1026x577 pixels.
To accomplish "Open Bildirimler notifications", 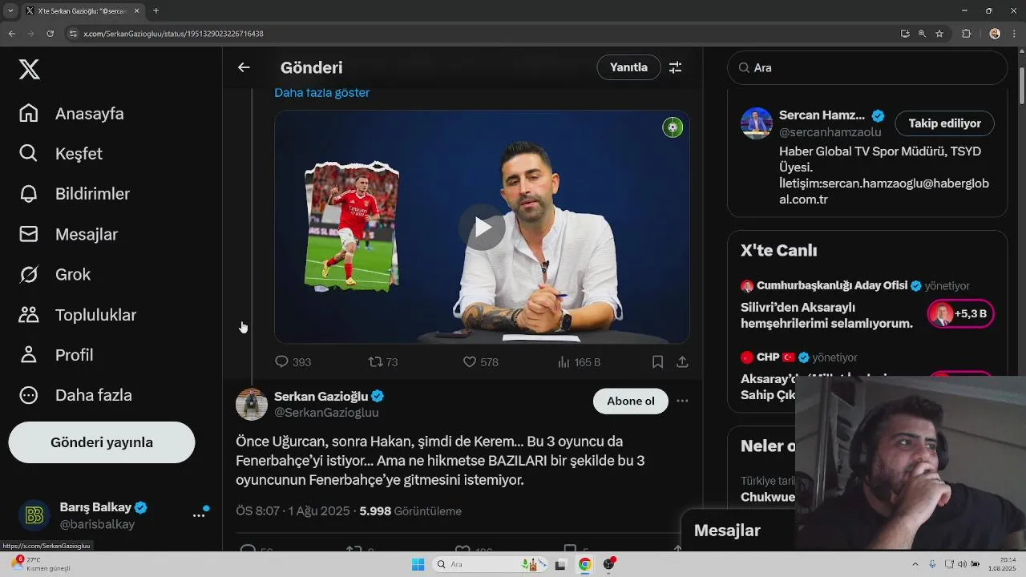I will tap(75, 194).
